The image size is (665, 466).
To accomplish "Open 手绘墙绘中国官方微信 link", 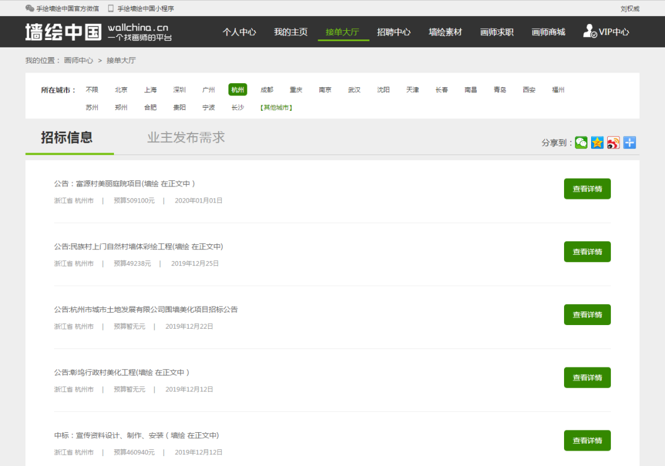I will point(68,9).
